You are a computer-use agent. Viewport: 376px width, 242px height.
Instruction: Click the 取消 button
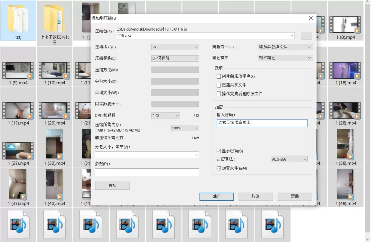coord(255,196)
